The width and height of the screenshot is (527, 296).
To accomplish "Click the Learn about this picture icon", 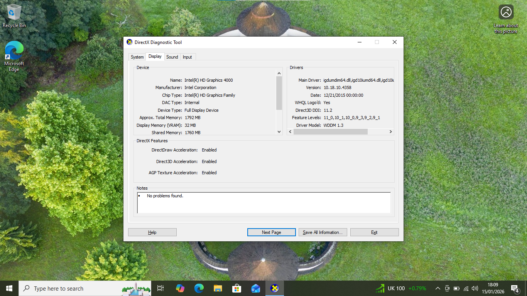I will coord(506,12).
